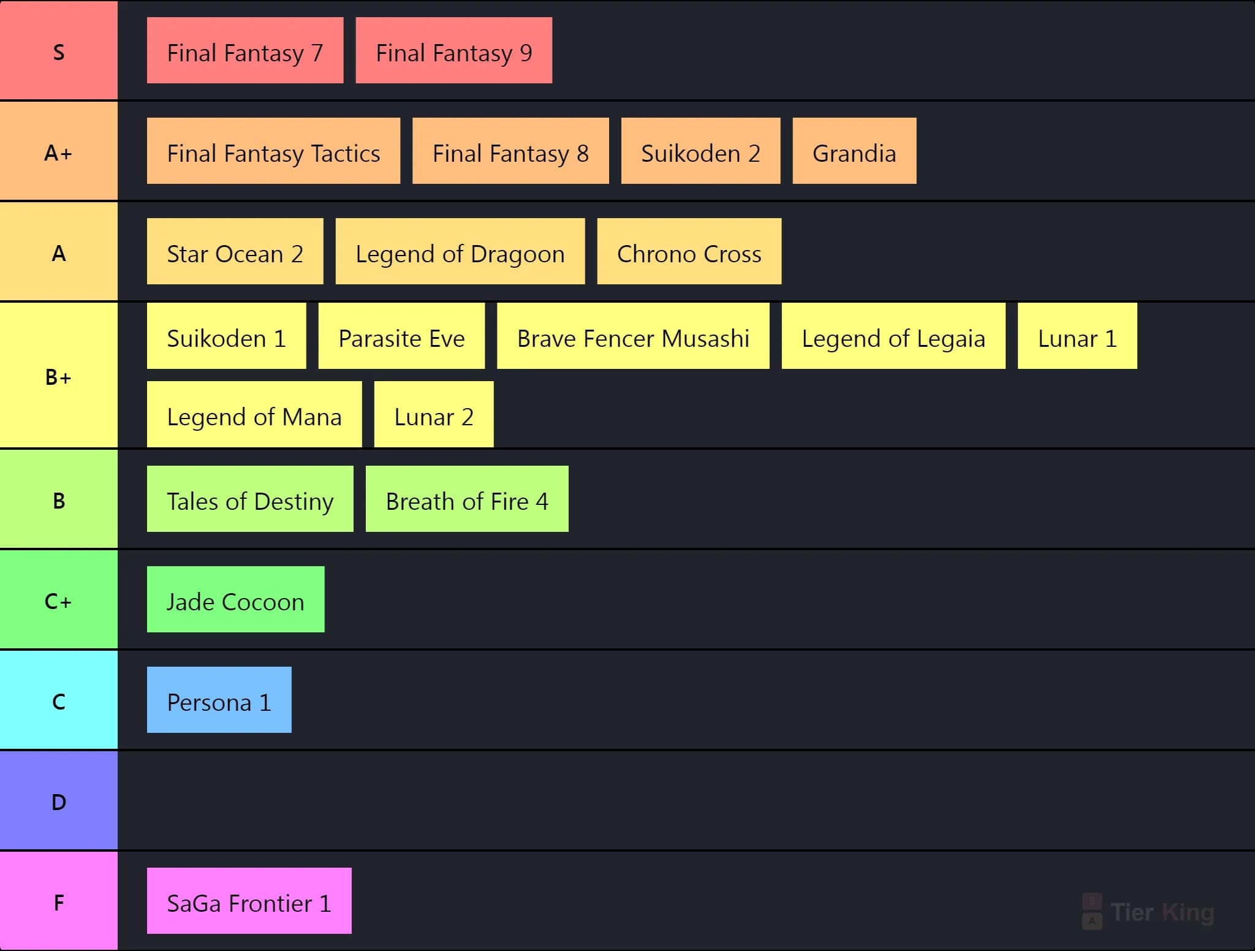1255x951 pixels.
Task: Click the B+ tier label
Action: pyautogui.click(x=59, y=375)
